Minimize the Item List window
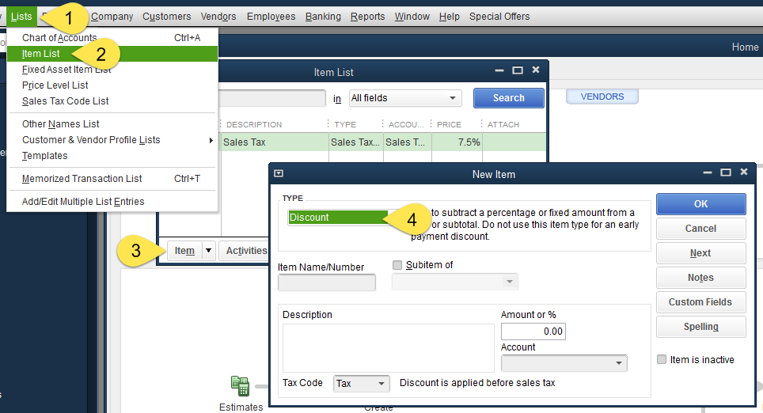 499,70
